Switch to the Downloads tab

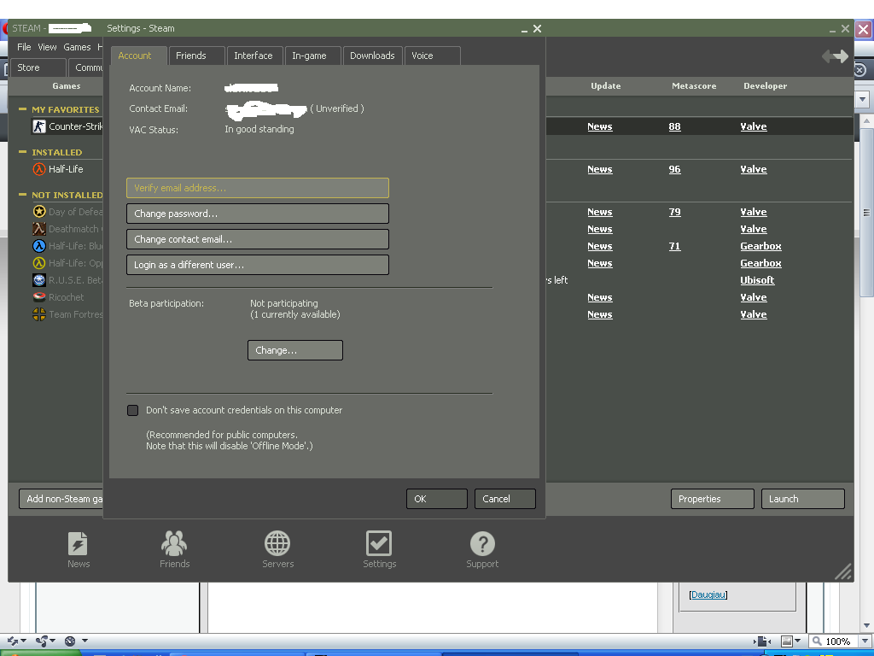point(372,56)
